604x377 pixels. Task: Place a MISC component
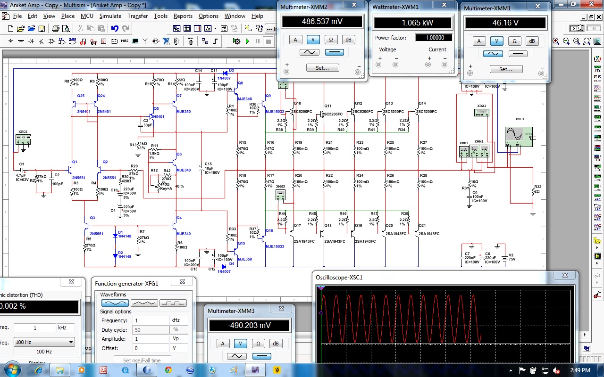(x=125, y=41)
